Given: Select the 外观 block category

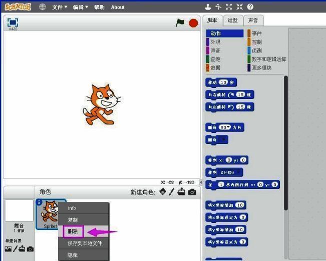Looking at the screenshot, I should [215, 42].
